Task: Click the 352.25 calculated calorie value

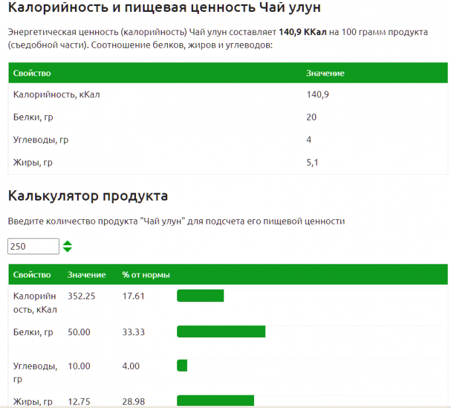Action: coord(82,296)
